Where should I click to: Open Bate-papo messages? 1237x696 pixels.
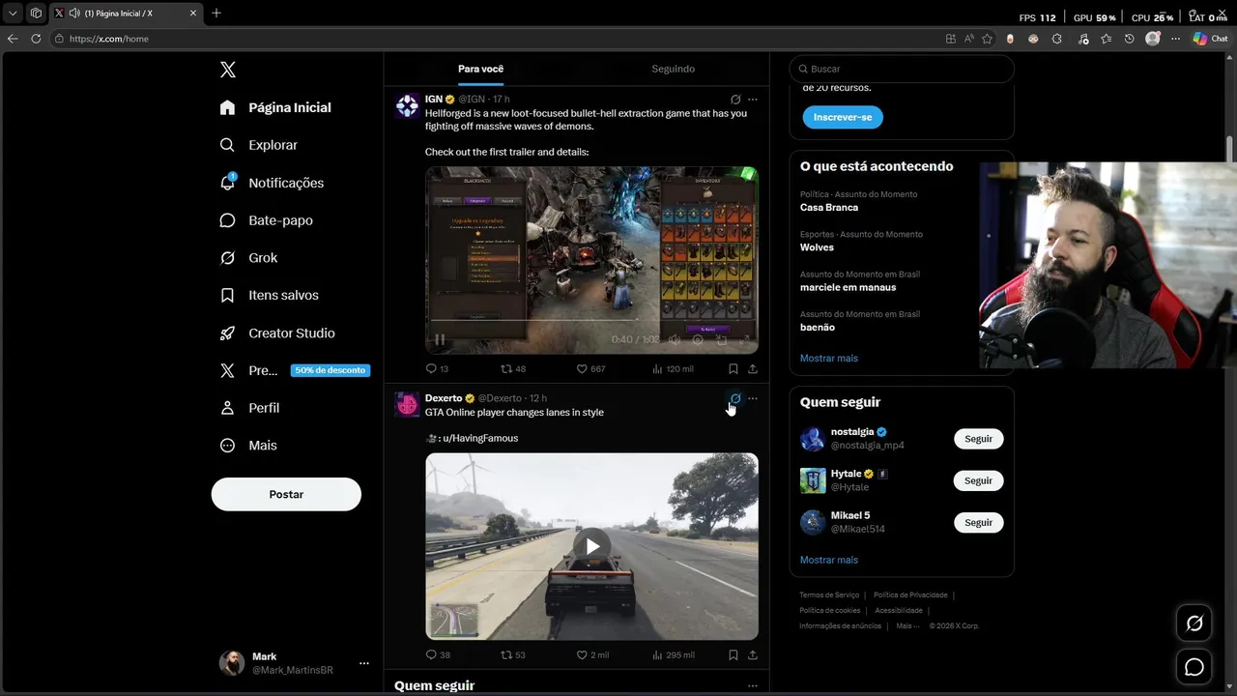[x=266, y=220]
